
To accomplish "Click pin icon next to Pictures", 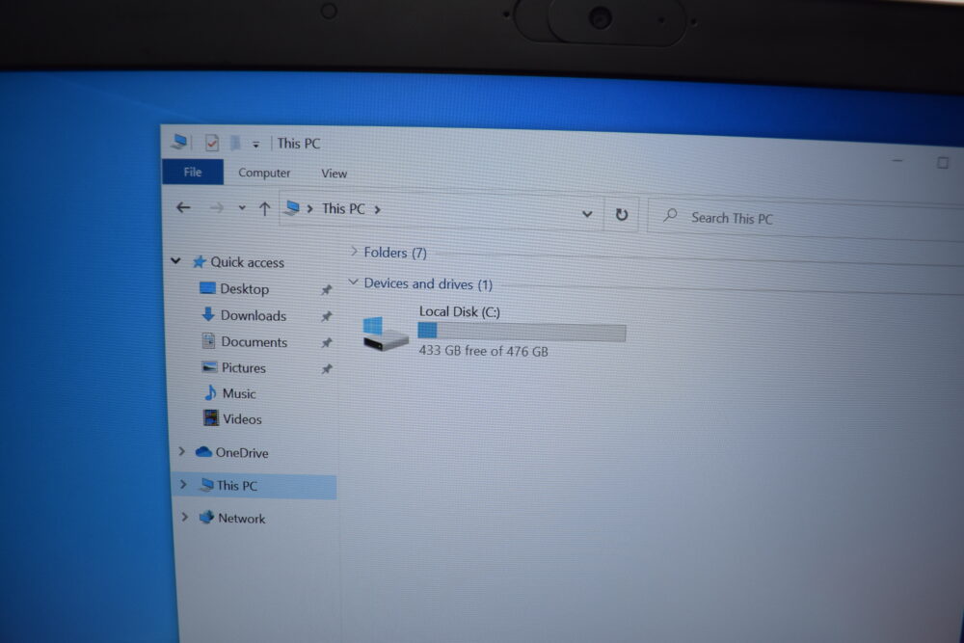I will point(327,369).
